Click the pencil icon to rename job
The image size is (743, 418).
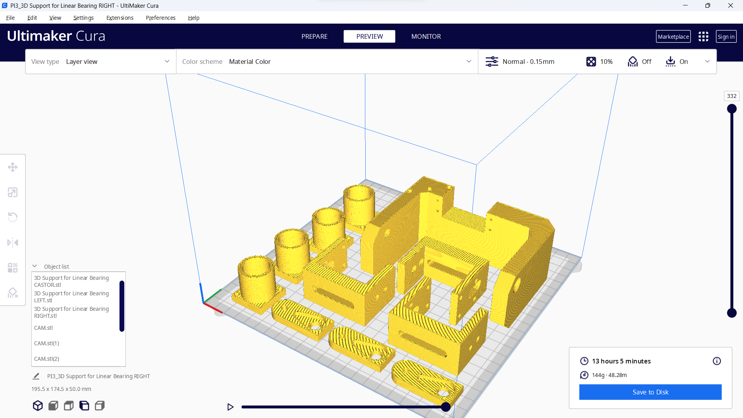tap(36, 376)
